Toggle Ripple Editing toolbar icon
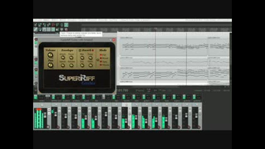This screenshot has height=149, width=265. click(44, 30)
